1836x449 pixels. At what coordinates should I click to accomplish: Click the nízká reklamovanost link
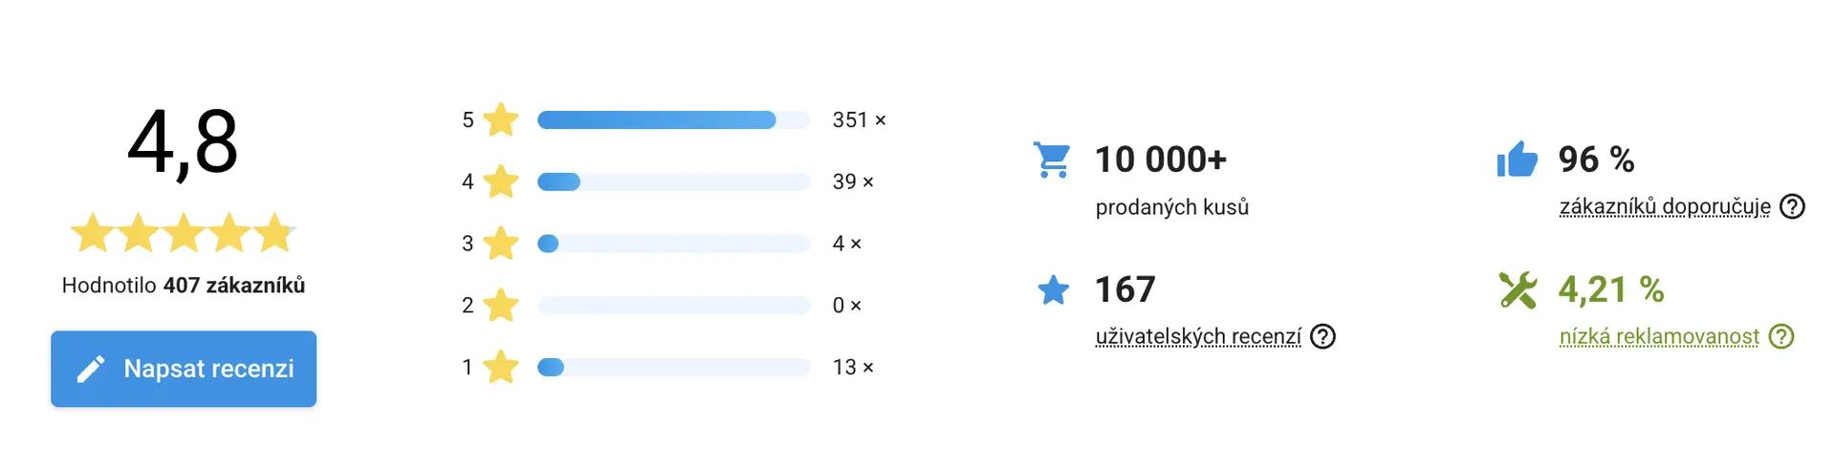point(1659,336)
